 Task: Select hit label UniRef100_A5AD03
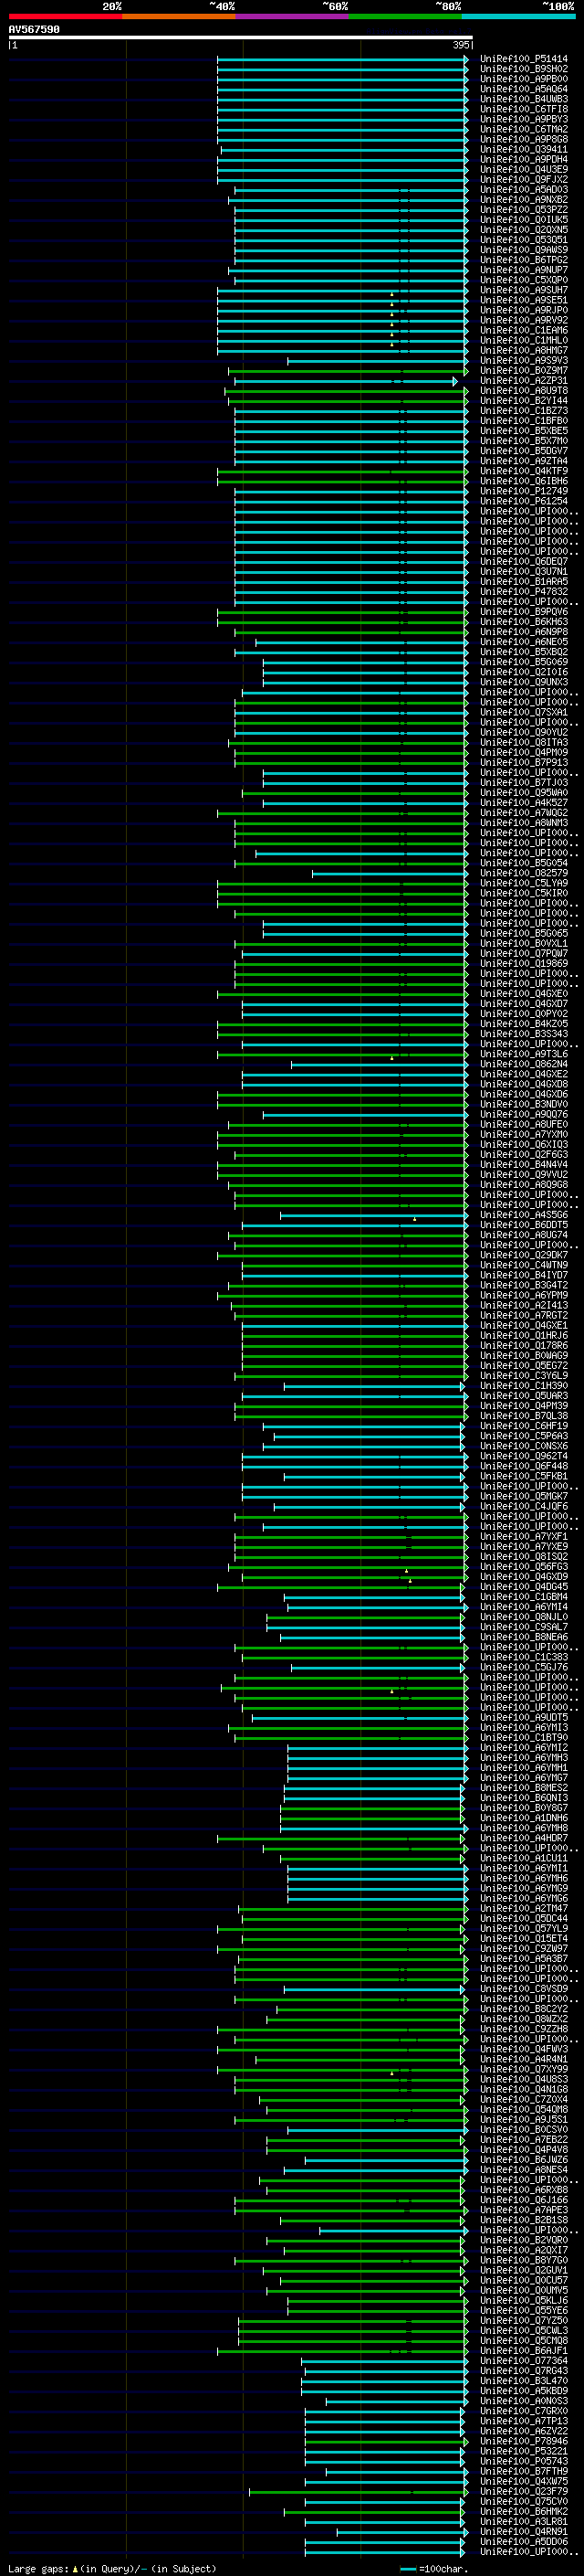tap(524, 190)
